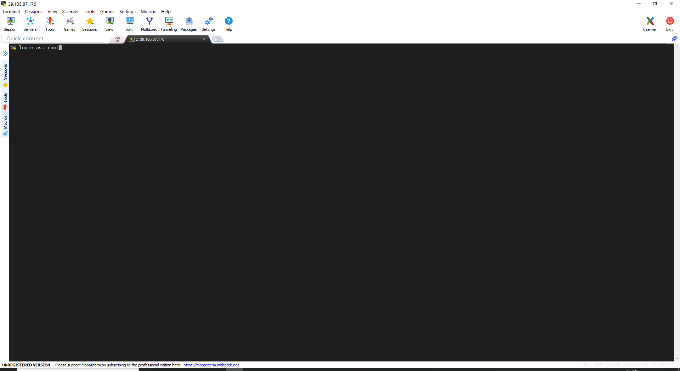This screenshot has height=371, width=680.
Task: Open the mobaxterm.mobatek.net link
Action: 211,365
